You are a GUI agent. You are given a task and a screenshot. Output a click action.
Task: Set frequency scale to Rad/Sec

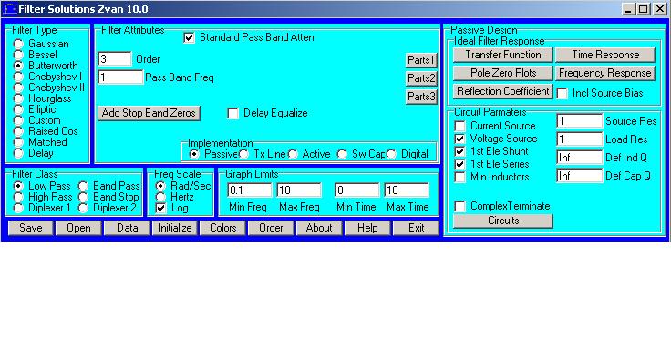pos(160,186)
